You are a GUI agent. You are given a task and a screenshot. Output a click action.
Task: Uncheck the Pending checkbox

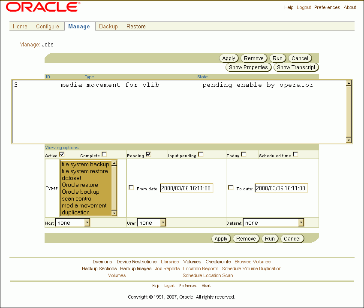(149, 154)
